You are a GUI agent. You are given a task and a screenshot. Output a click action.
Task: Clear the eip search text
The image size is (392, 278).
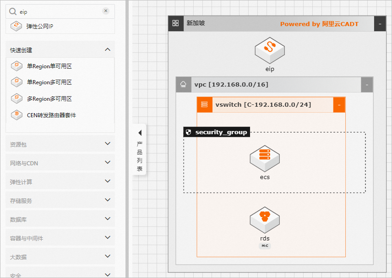(106, 11)
